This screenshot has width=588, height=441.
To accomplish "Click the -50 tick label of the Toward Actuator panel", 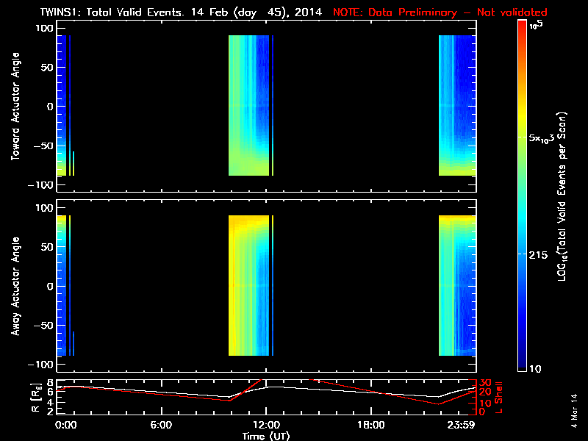I will point(43,146).
